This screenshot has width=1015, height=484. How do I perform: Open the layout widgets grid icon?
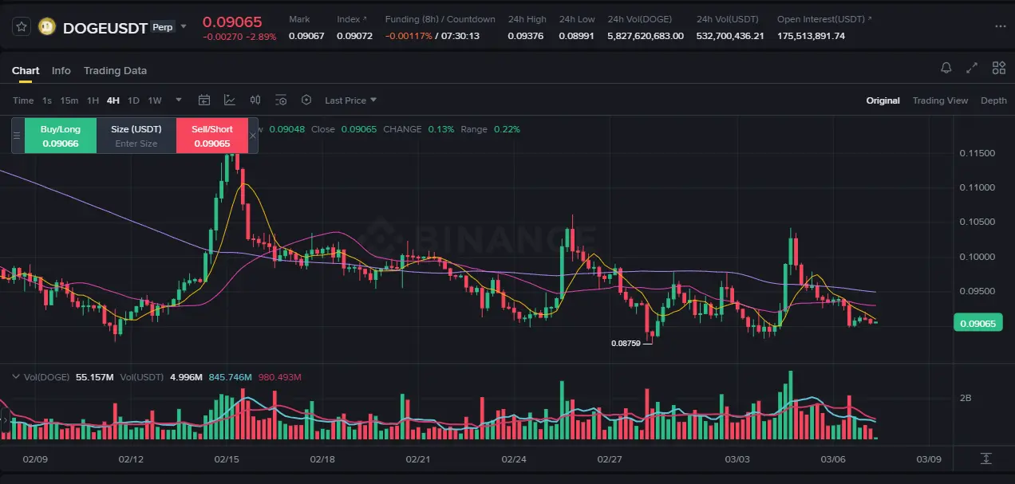click(998, 69)
